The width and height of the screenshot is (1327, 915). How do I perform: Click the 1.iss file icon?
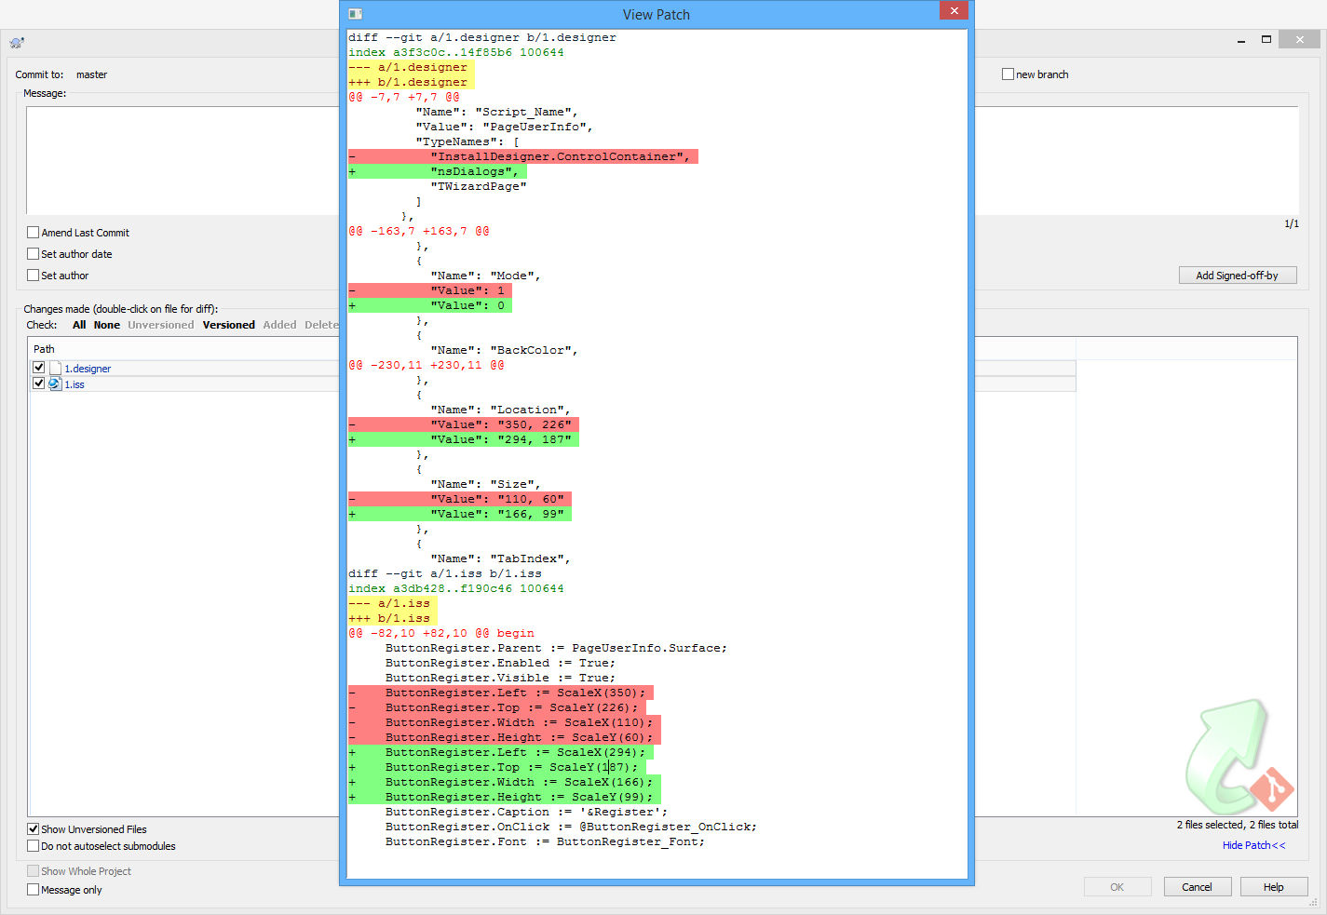coord(55,383)
